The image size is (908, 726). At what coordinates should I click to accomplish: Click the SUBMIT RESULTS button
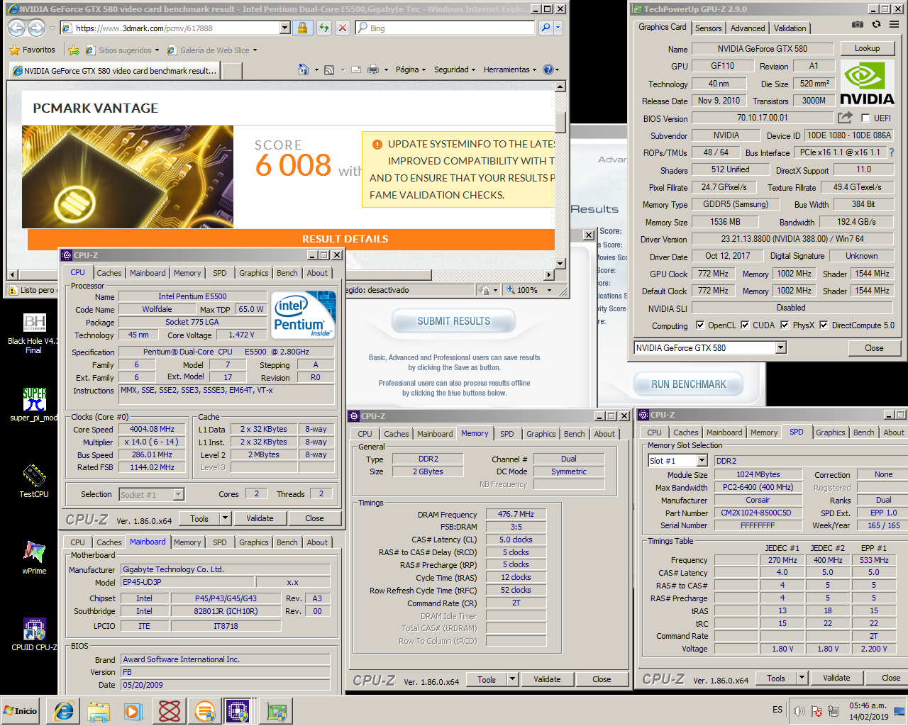click(453, 321)
